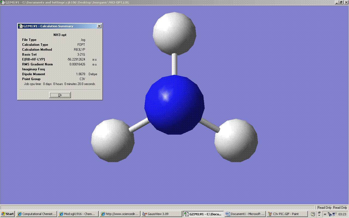Click the system clock showing 03:23
This screenshot has height=218, width=349.
coord(342,214)
